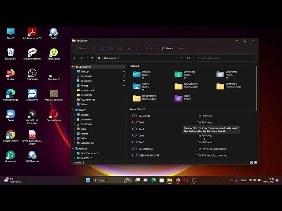This screenshot has height=211, width=282.
Task: Select Tut_screenshot in the navigation pane
Action: [x=87, y=99]
